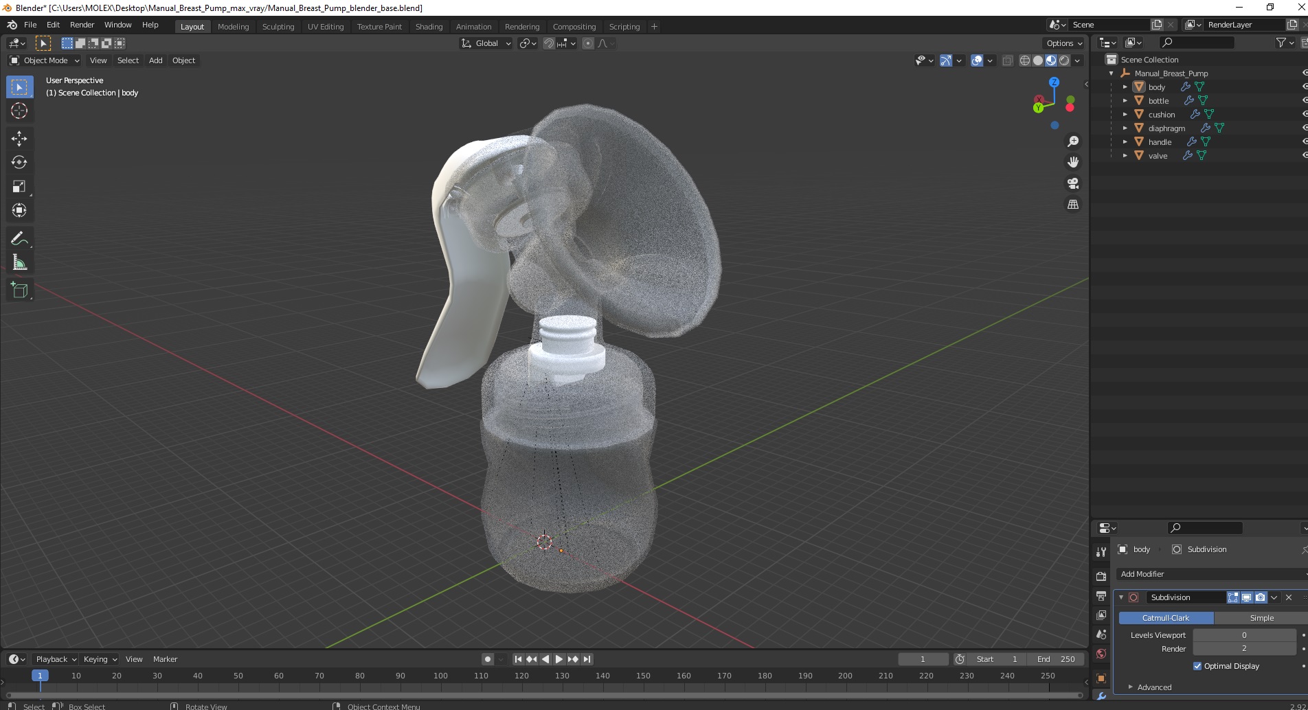The width and height of the screenshot is (1308, 710).
Task: Switch to rendered viewport shading
Action: 1064,60
